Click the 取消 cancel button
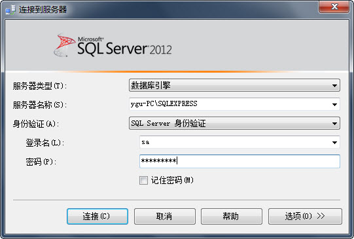This screenshot has height=239, width=354. point(165,216)
